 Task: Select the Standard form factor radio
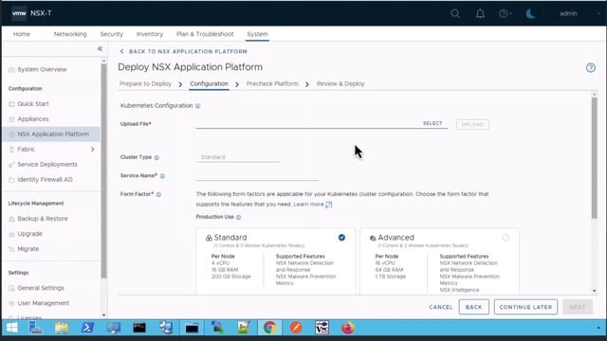341,238
